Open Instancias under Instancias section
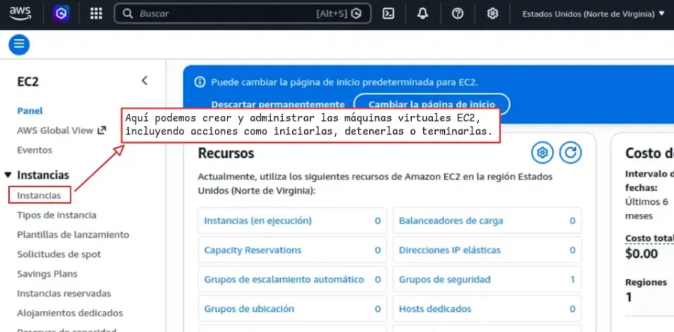 (39, 195)
